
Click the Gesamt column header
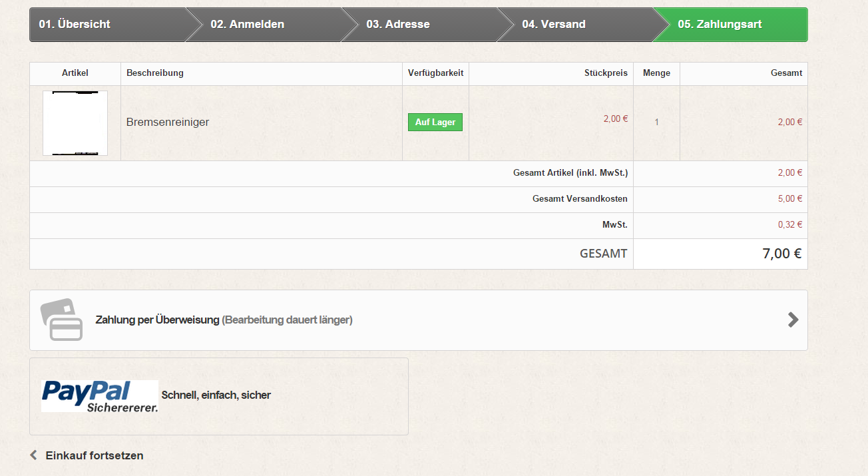pyautogui.click(x=786, y=73)
